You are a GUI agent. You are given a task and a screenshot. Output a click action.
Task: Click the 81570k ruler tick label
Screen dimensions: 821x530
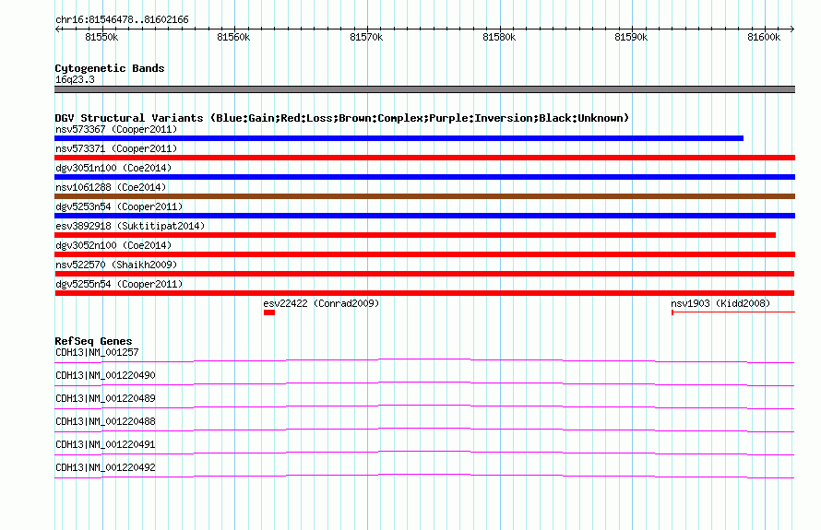(x=366, y=37)
